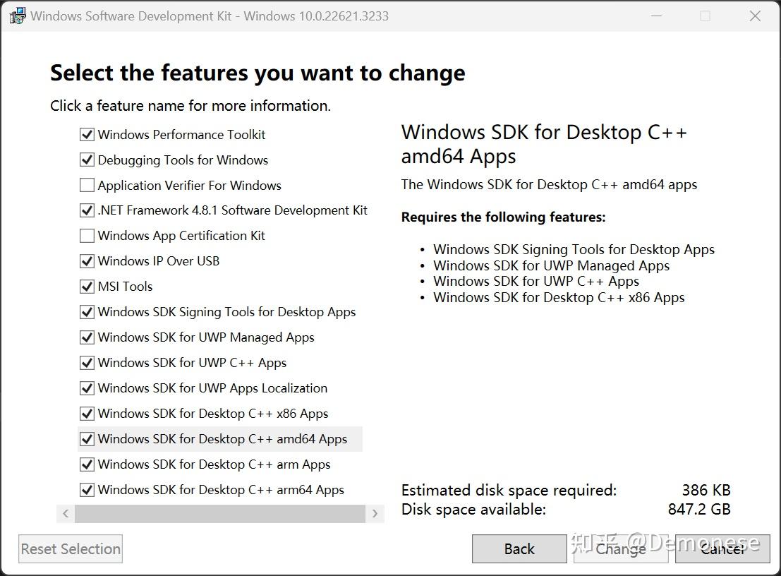781x576 pixels.
Task: Uncheck the MSI Tools checkbox
Action: click(x=87, y=287)
